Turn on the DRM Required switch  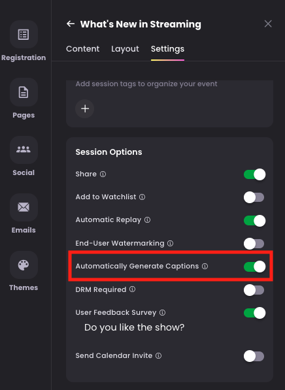254,290
